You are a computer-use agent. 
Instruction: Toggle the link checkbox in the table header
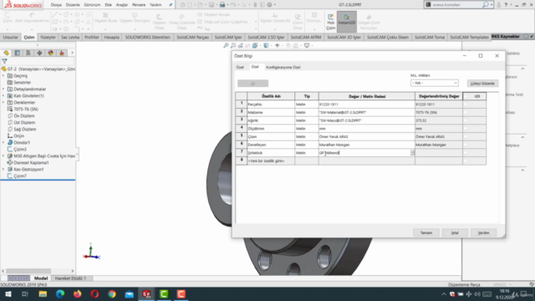point(466,96)
